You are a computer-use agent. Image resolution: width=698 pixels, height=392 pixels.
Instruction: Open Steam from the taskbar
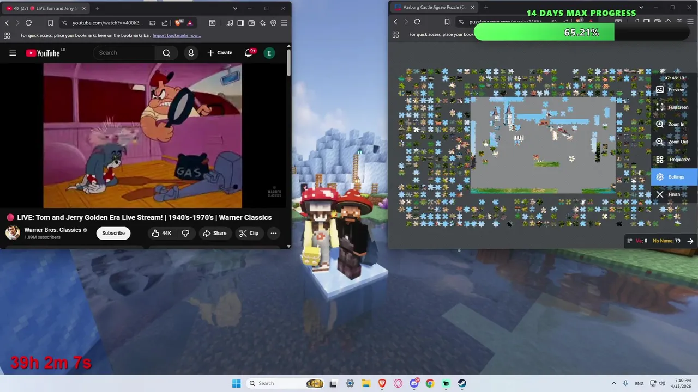point(462,383)
